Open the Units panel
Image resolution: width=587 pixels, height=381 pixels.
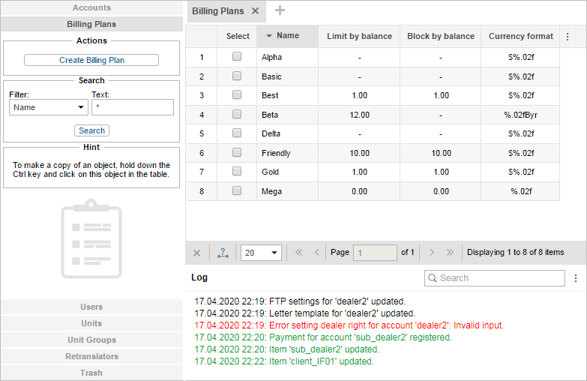(x=91, y=323)
